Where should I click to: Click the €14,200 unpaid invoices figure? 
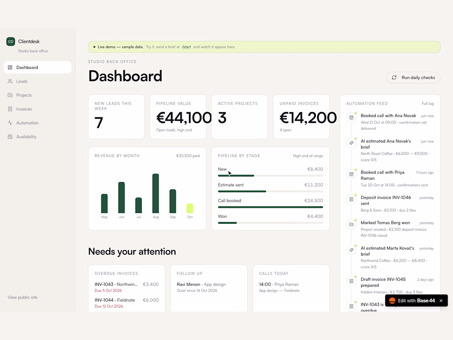point(308,118)
